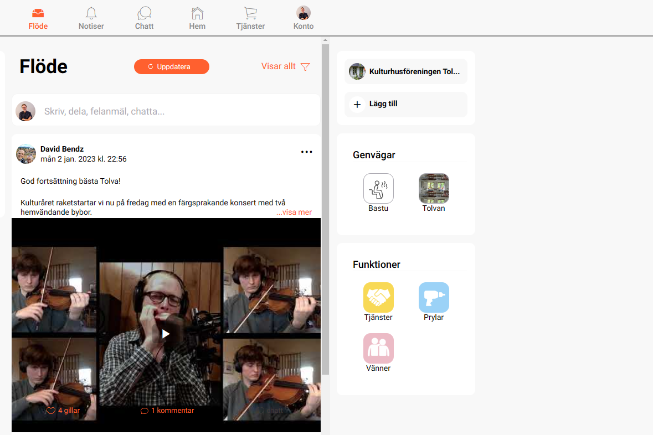The width and height of the screenshot is (653, 435).
Task: Open Tjänster shopping cart in navbar
Action: point(250,18)
